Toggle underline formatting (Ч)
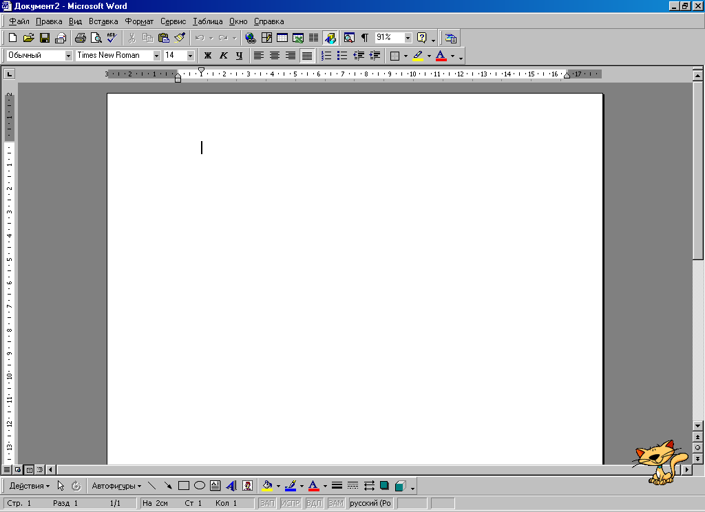705x512 pixels. (239, 56)
